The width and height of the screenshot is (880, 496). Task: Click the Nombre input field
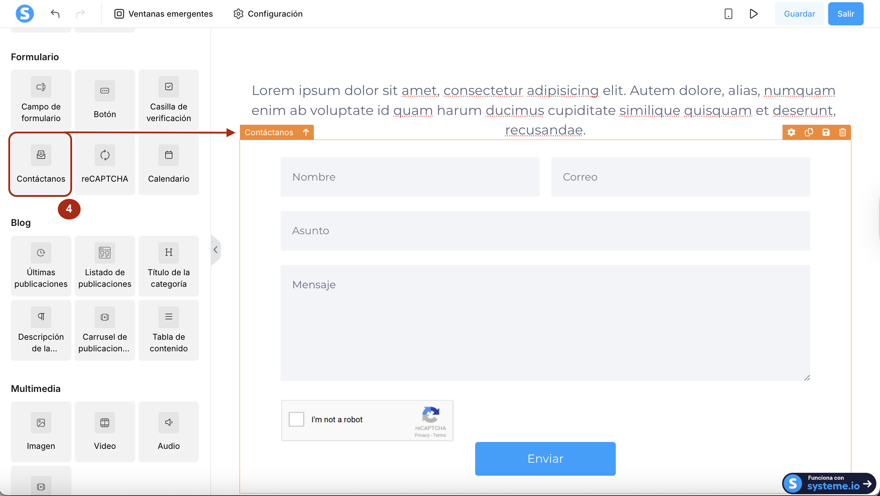click(x=410, y=177)
